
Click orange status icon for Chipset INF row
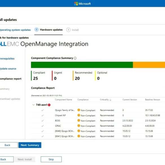(79, 115)
